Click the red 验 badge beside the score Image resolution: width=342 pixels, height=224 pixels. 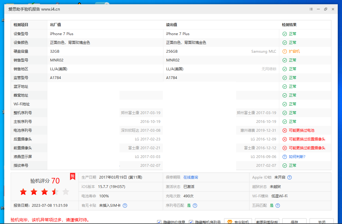point(72,176)
